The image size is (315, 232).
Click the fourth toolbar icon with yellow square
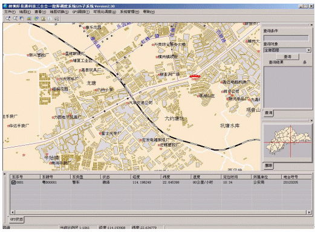tap(29, 19)
